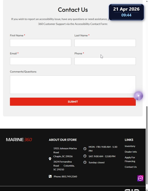Image resolution: width=148 pixels, height=191 pixels.
Task: Click the map pin location icon
Action: tap(50, 159)
